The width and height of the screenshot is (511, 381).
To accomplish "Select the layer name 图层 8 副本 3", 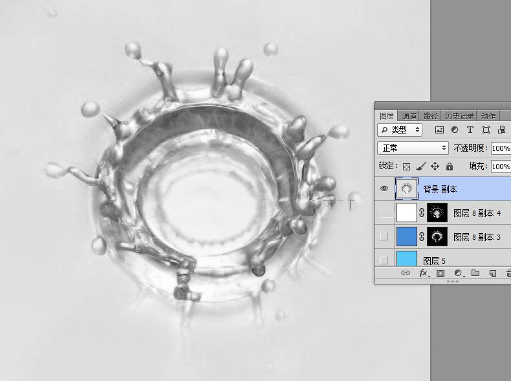I will 477,237.
